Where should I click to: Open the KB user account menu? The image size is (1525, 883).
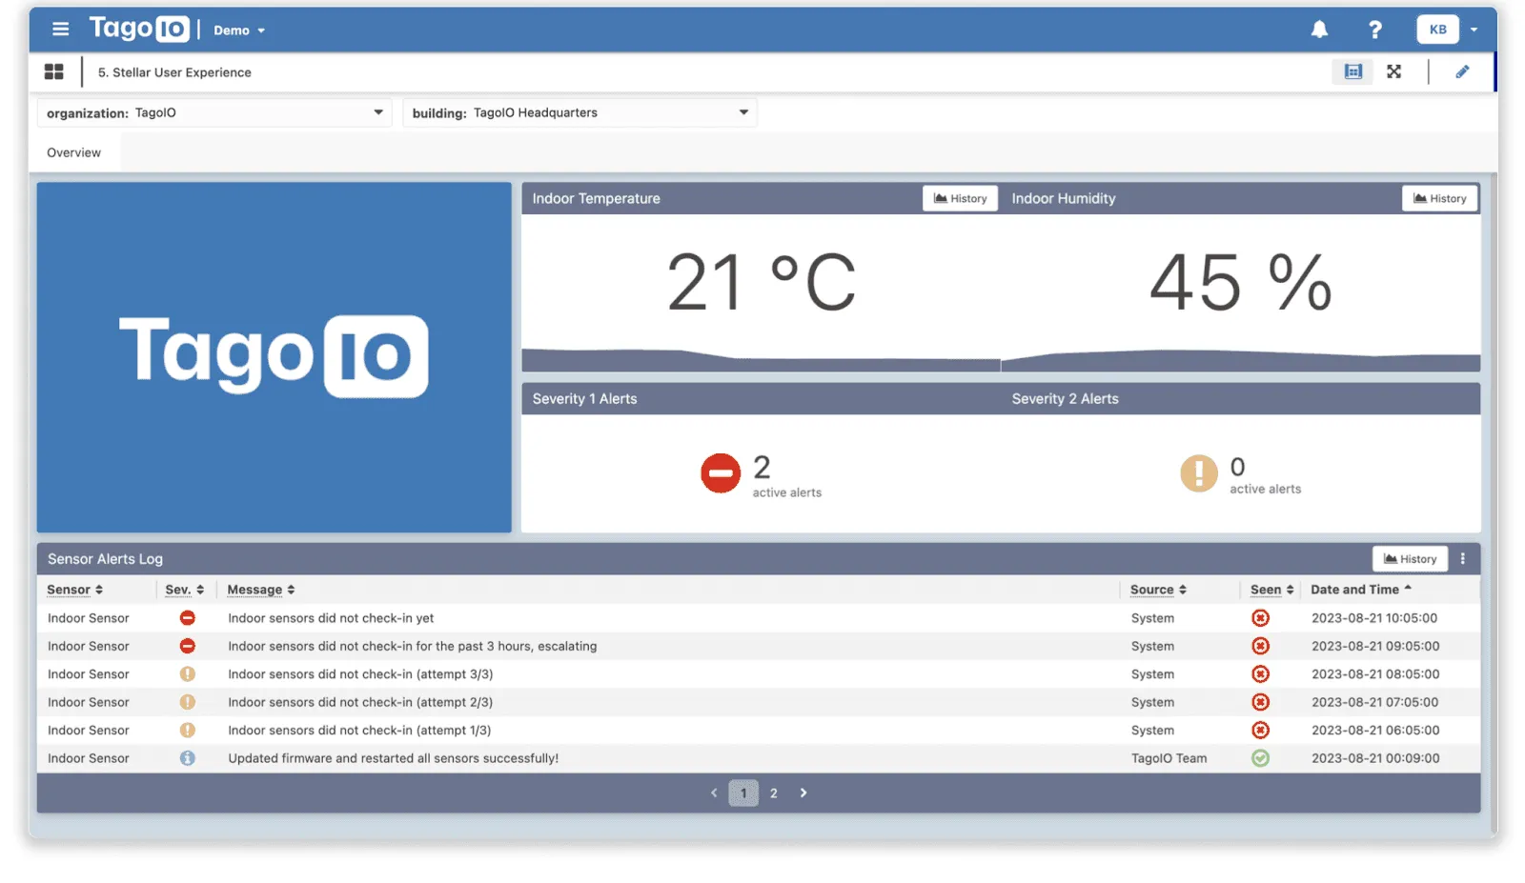[x=1438, y=30]
